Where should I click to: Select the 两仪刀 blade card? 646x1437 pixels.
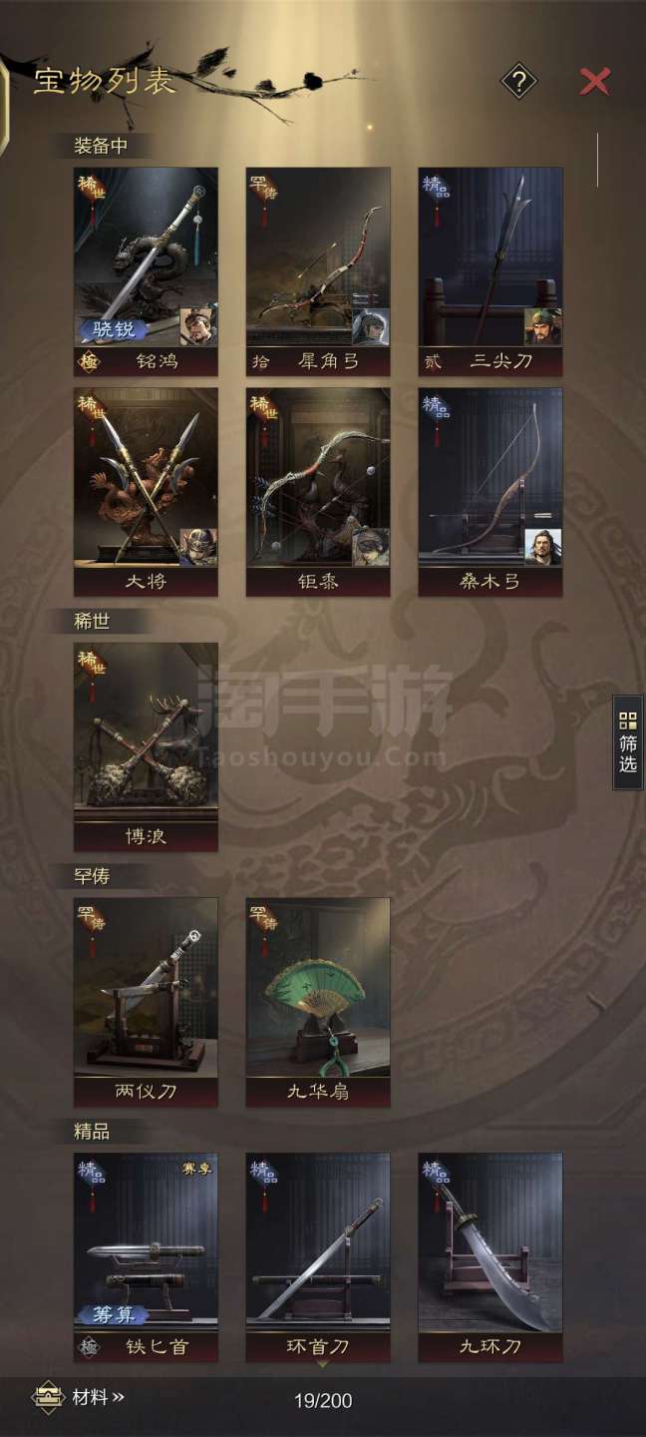point(146,1003)
